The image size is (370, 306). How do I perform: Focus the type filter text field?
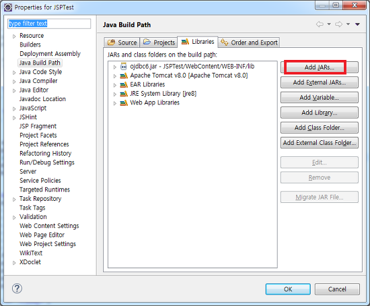(49, 24)
